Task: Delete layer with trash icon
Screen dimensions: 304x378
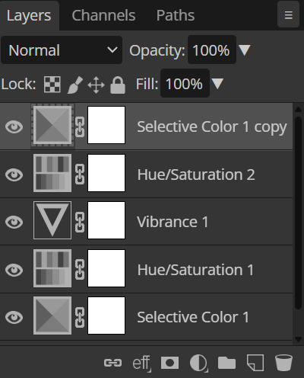Action: tap(283, 363)
